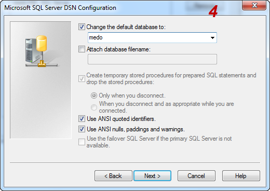270x191 pixels.
Task: Open the default database dropdown arrow
Action: 212,37
